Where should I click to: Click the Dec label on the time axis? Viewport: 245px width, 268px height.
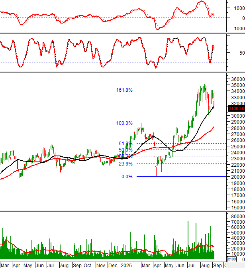113,265
